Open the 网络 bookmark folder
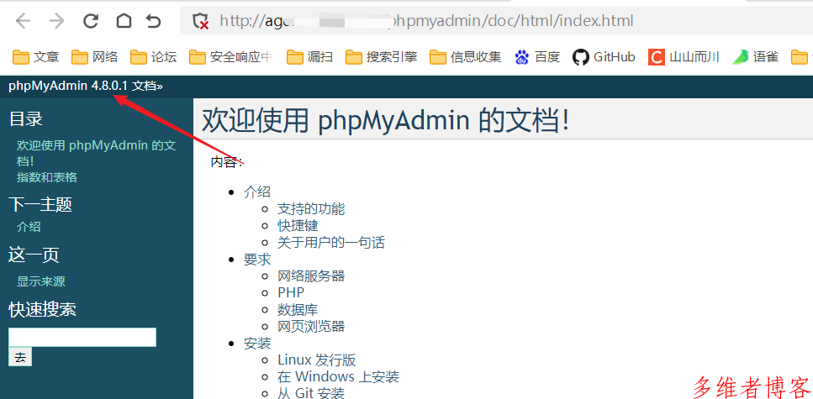Image resolution: width=813 pixels, height=399 pixels. [x=95, y=57]
